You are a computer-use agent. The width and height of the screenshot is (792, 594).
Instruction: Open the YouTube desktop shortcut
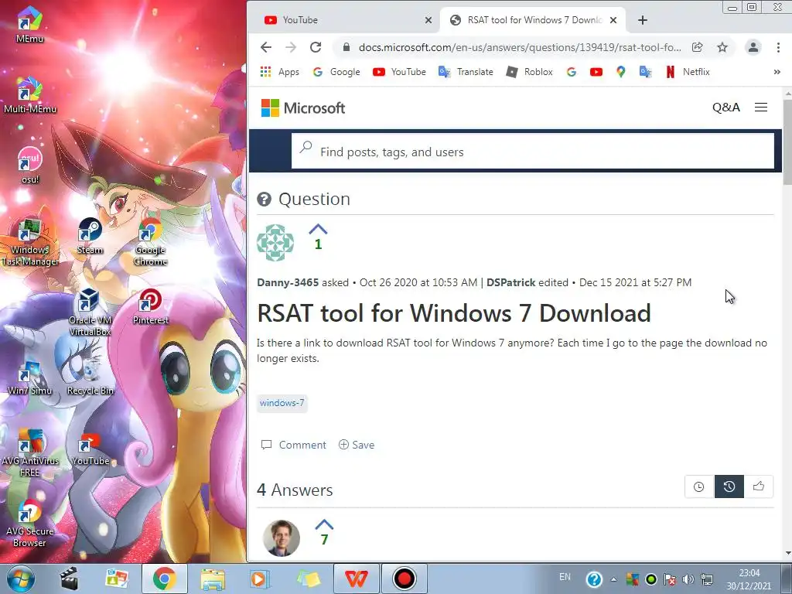(x=90, y=448)
